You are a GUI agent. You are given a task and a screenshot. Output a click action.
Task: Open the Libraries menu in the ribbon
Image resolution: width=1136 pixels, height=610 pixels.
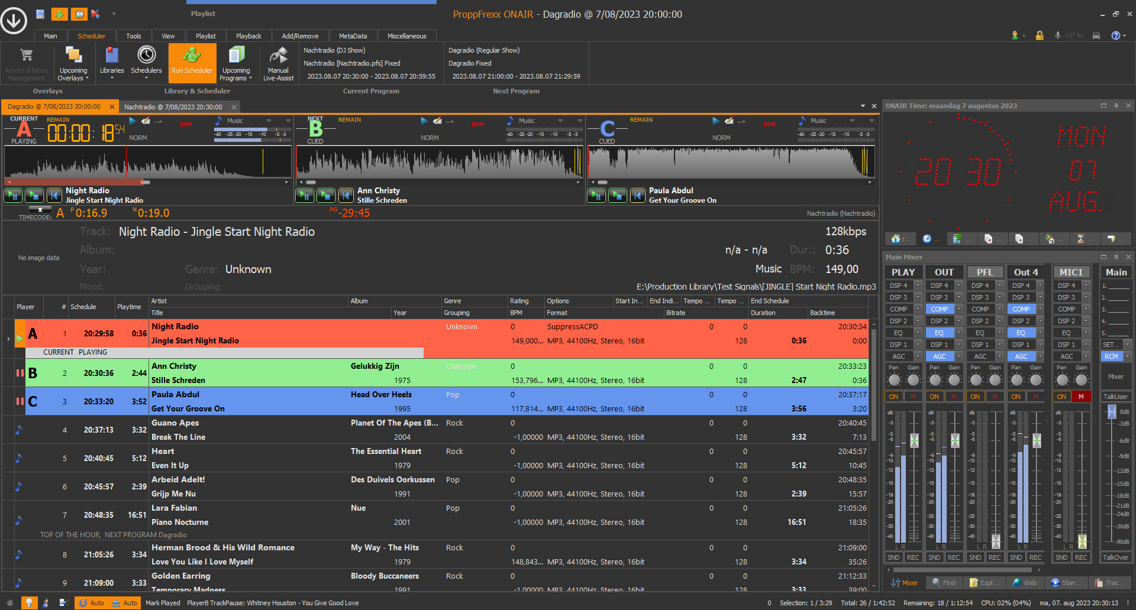(112, 63)
